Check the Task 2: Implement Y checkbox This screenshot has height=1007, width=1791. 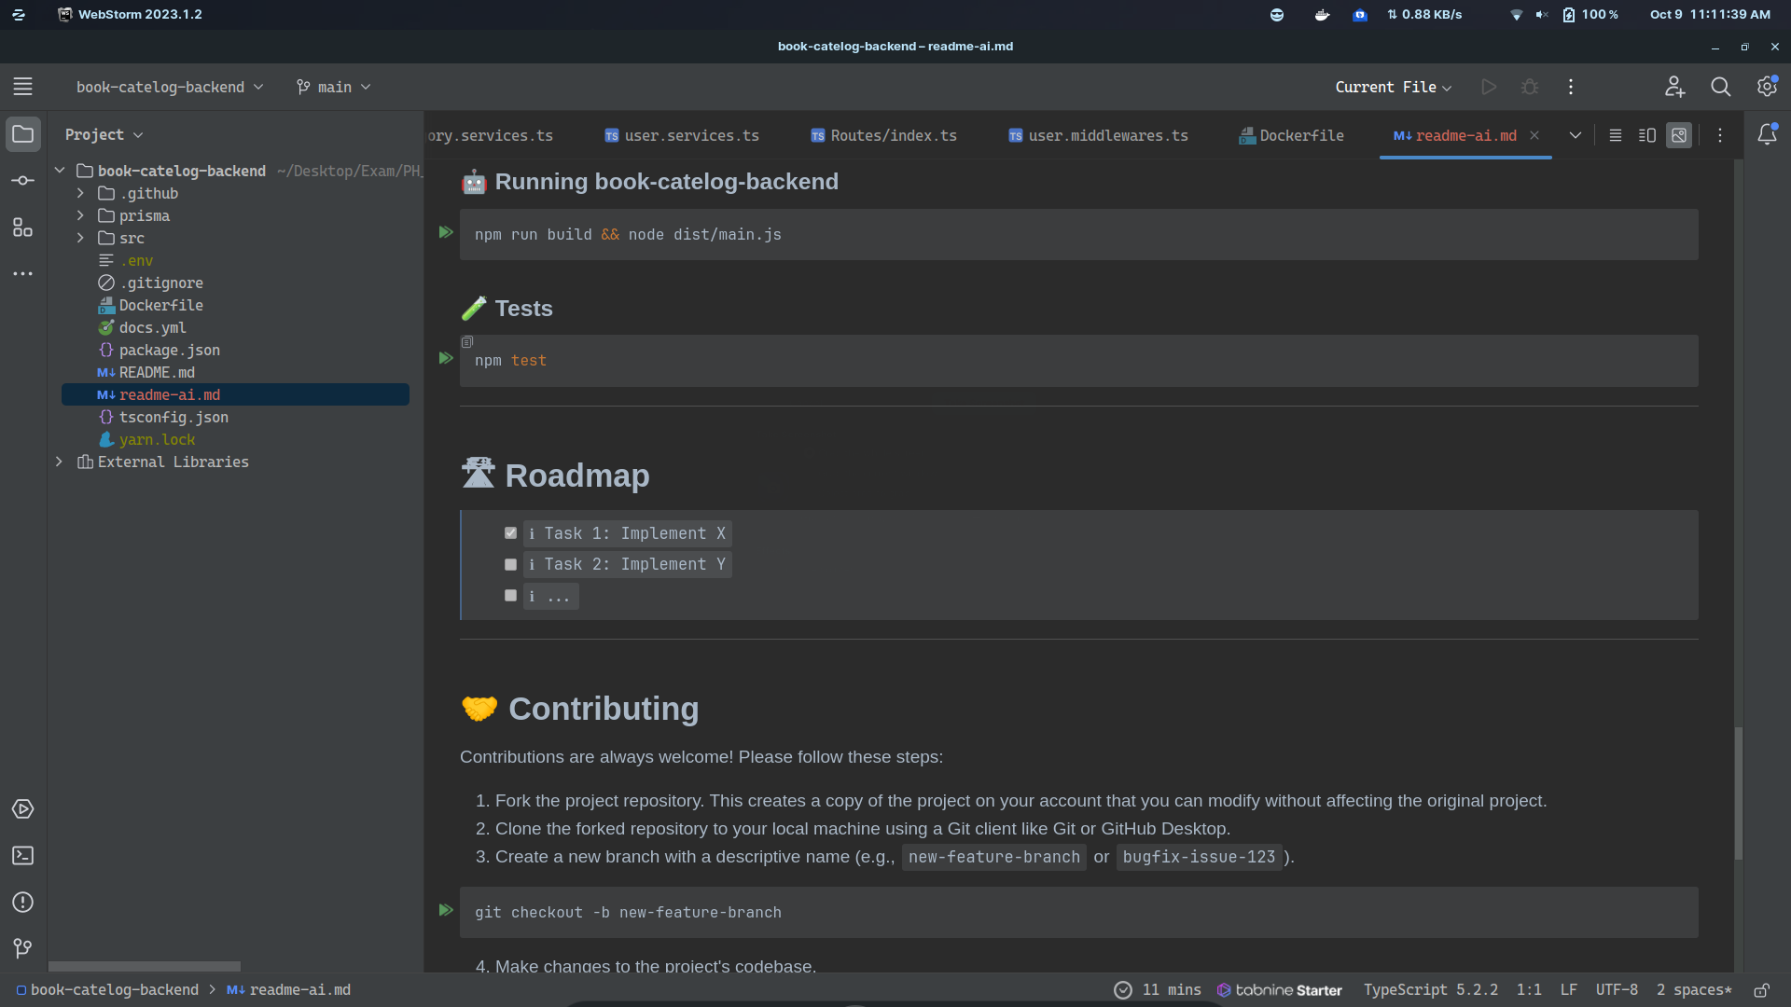coord(510,564)
